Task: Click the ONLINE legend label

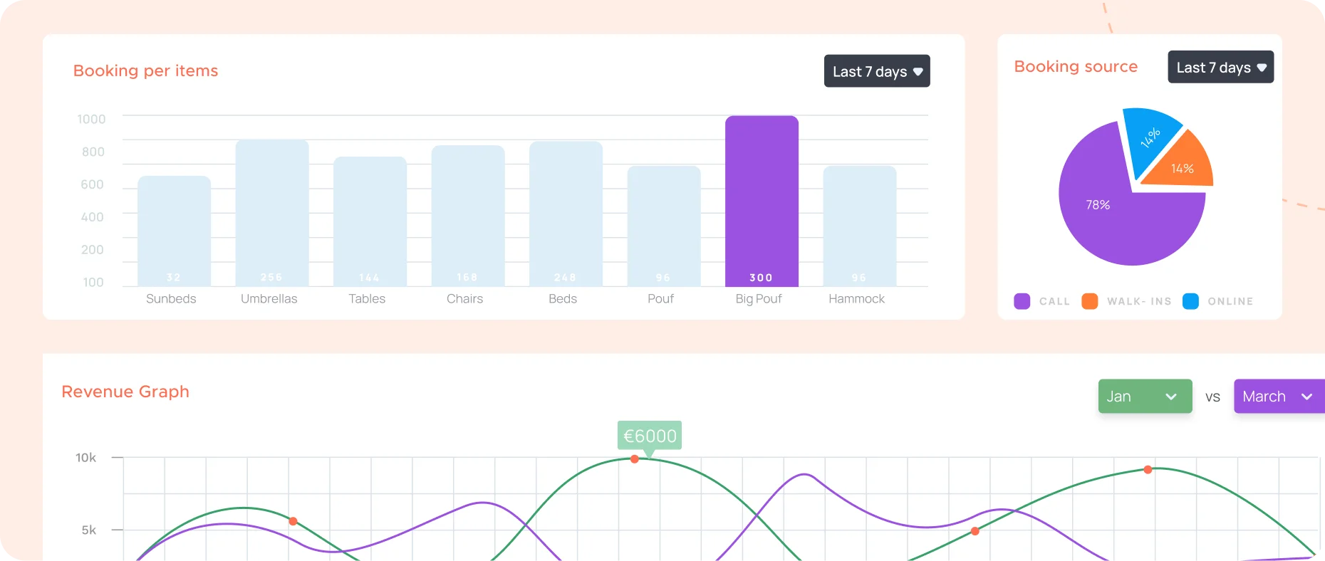Action: [x=1230, y=302]
